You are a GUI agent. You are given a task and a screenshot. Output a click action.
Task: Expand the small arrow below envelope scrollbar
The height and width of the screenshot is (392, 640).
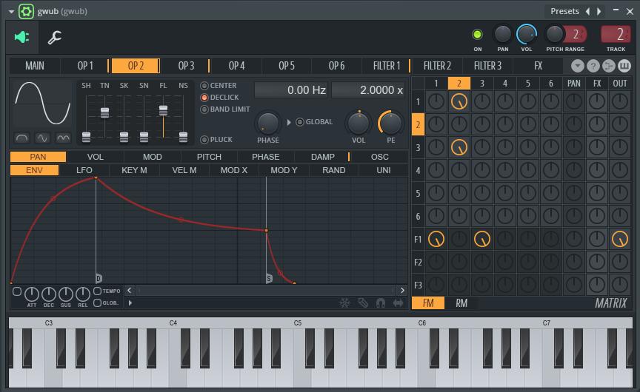pos(130,303)
